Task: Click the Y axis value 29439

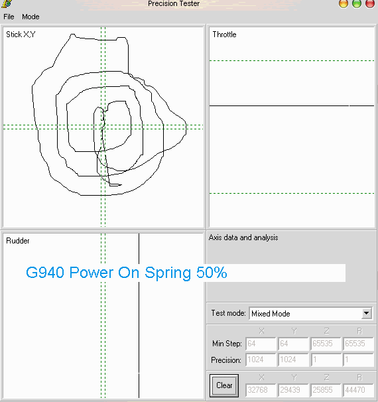Action: tap(293, 390)
